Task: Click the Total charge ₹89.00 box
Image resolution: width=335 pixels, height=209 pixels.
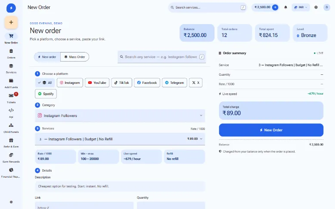Action: tap(271, 111)
